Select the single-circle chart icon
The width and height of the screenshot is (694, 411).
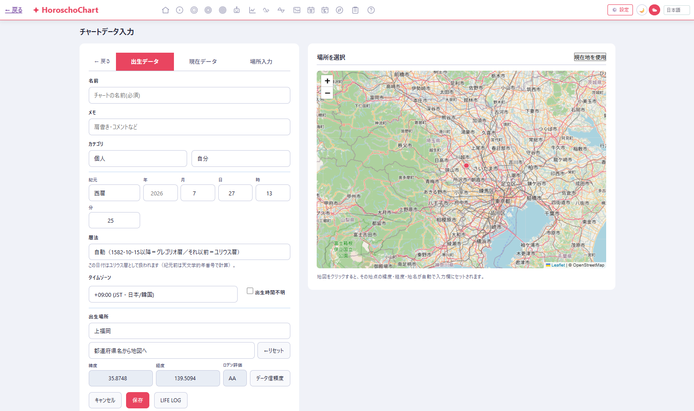(x=180, y=10)
